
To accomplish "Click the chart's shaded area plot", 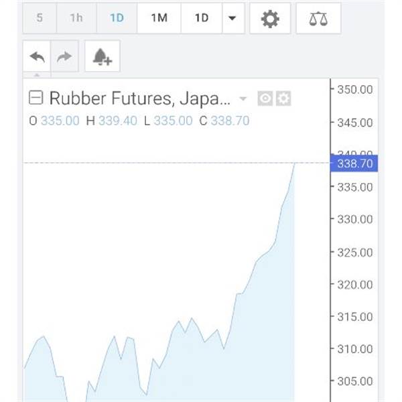I will pyautogui.click(x=201, y=362).
